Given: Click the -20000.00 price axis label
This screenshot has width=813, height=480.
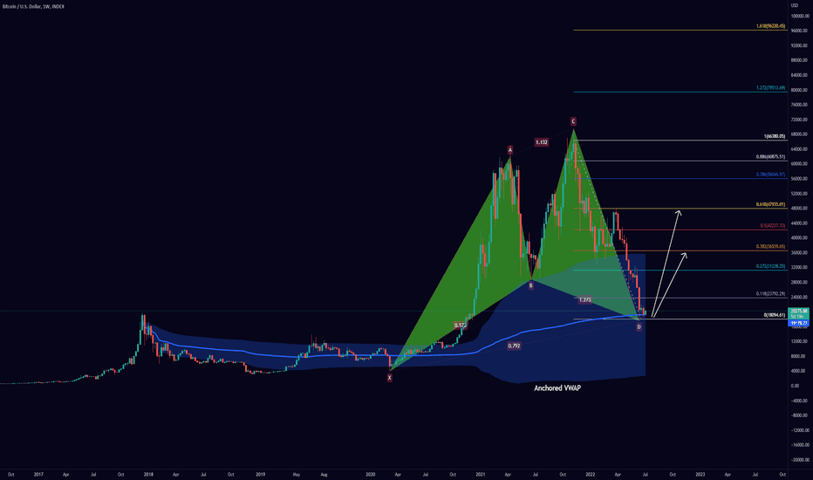Looking at the screenshot, I should point(800,460).
